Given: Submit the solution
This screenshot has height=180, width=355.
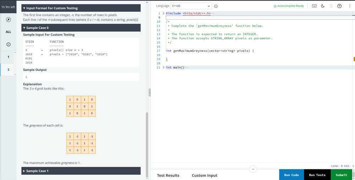Looking at the screenshot, I should click(341, 175).
